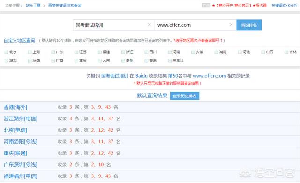Screen dimensions: 300x183
Task: Check the 上海 region checkbox
Action: tap(30, 52)
